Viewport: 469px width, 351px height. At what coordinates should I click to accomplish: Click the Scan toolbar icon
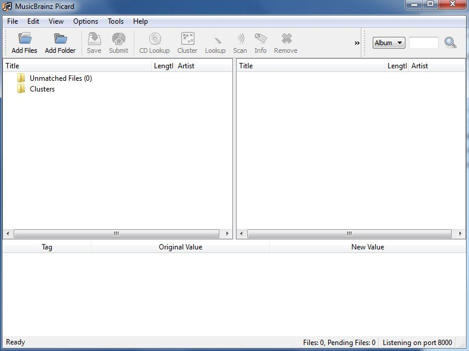pyautogui.click(x=240, y=39)
